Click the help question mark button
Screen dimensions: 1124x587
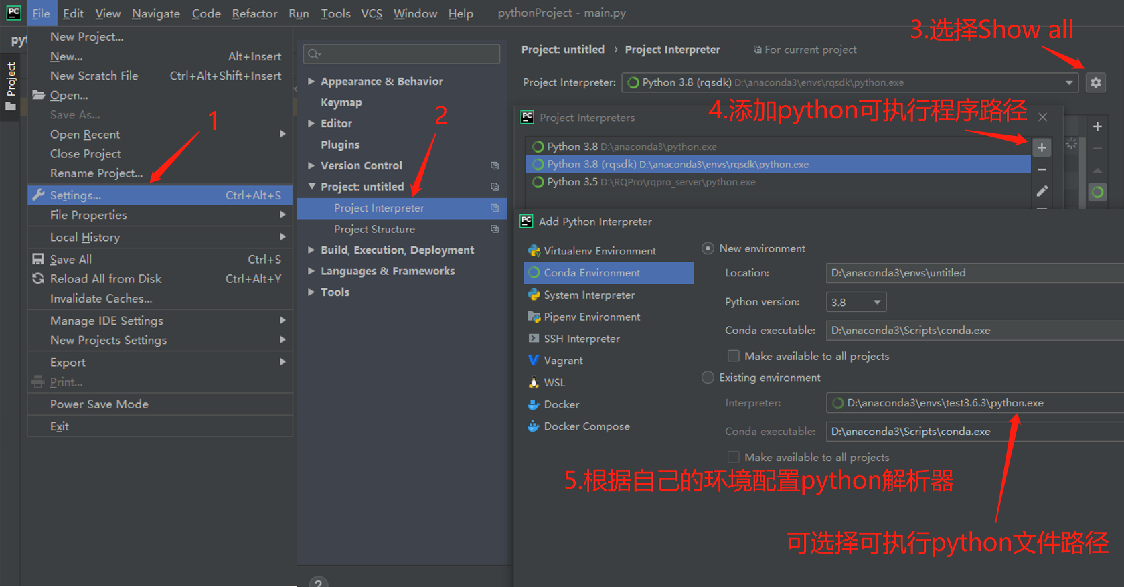(319, 582)
